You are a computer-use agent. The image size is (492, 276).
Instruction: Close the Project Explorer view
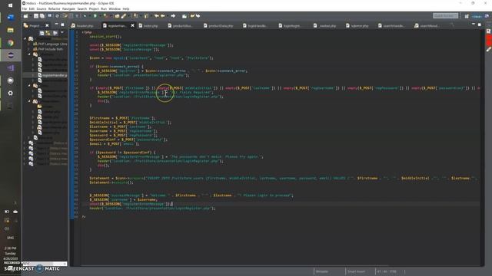click(x=47, y=25)
